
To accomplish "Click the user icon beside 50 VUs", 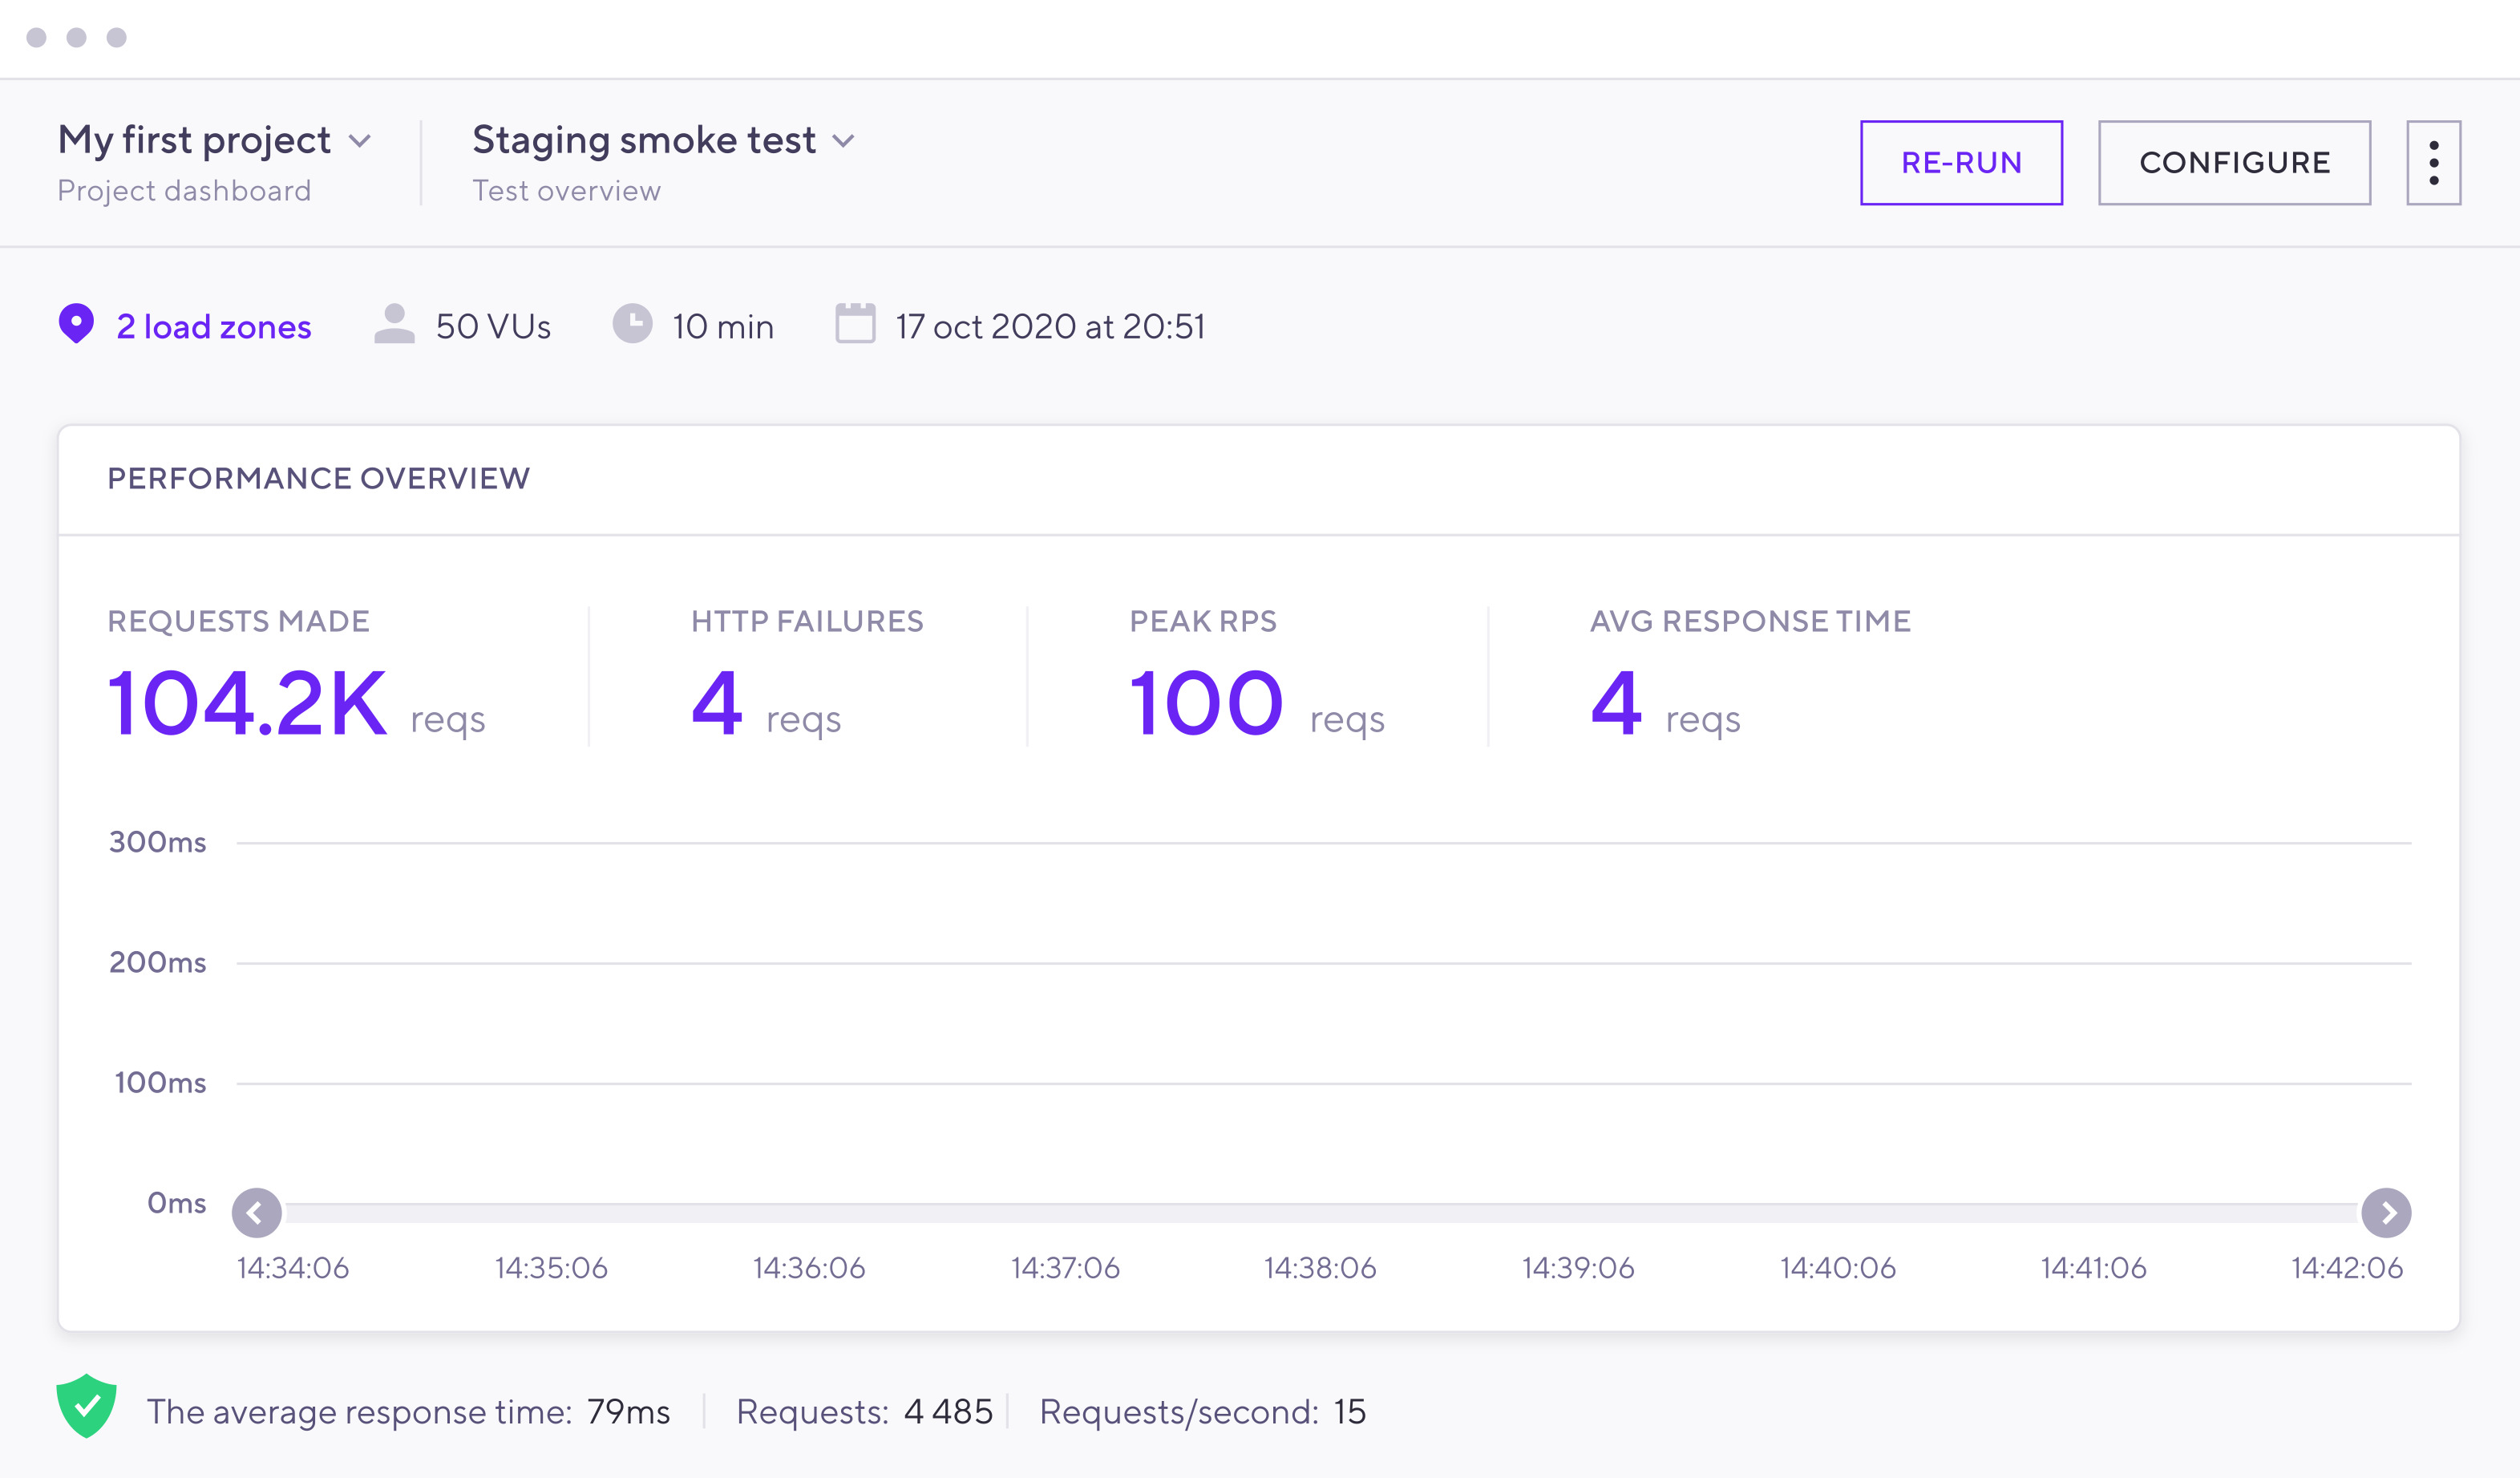I will pyautogui.click(x=394, y=324).
